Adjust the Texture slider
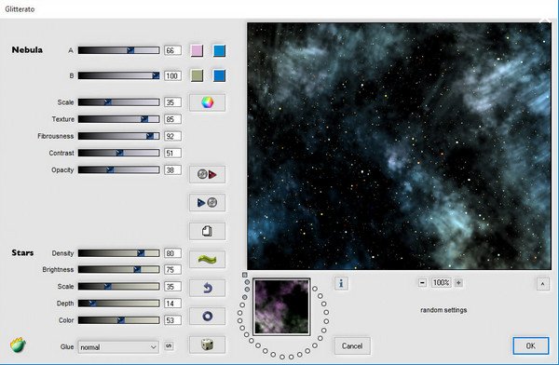Screen dimensions: 559x365 pos(118,119)
